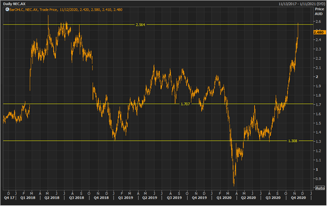Click the Q4 2019 quarter label
This screenshot has height=206, width=327.
(199, 198)
